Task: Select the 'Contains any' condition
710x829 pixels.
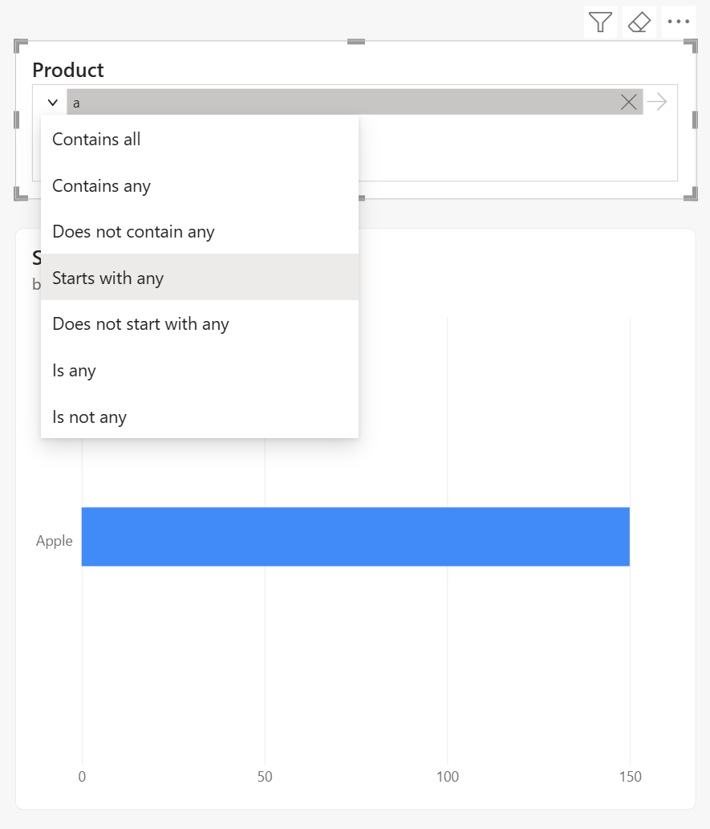Action: coord(101,185)
